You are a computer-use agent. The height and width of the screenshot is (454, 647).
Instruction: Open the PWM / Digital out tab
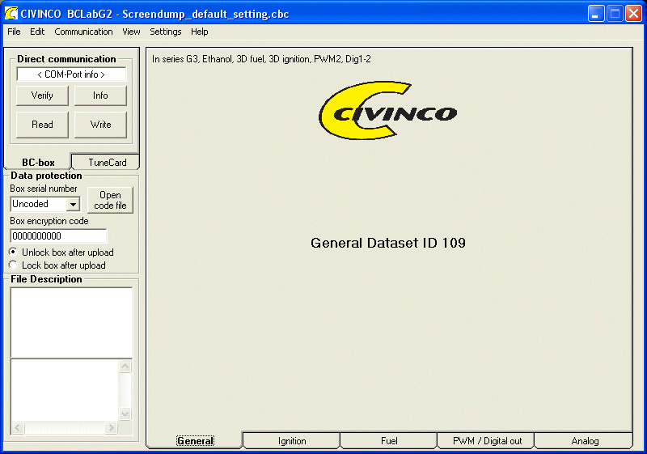point(487,441)
